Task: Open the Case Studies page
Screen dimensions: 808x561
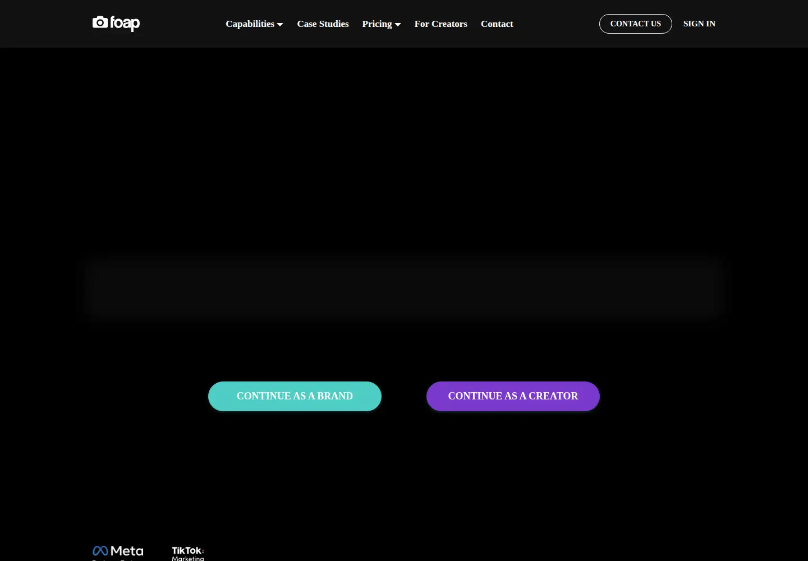Action: pyautogui.click(x=323, y=24)
